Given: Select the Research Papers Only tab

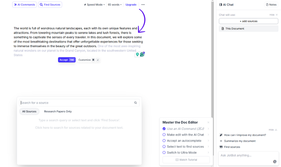Looking at the screenshot, I should (x=58, y=111).
